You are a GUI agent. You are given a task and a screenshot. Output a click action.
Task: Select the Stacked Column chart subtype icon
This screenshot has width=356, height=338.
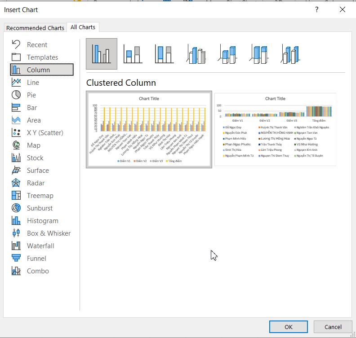[x=133, y=54]
